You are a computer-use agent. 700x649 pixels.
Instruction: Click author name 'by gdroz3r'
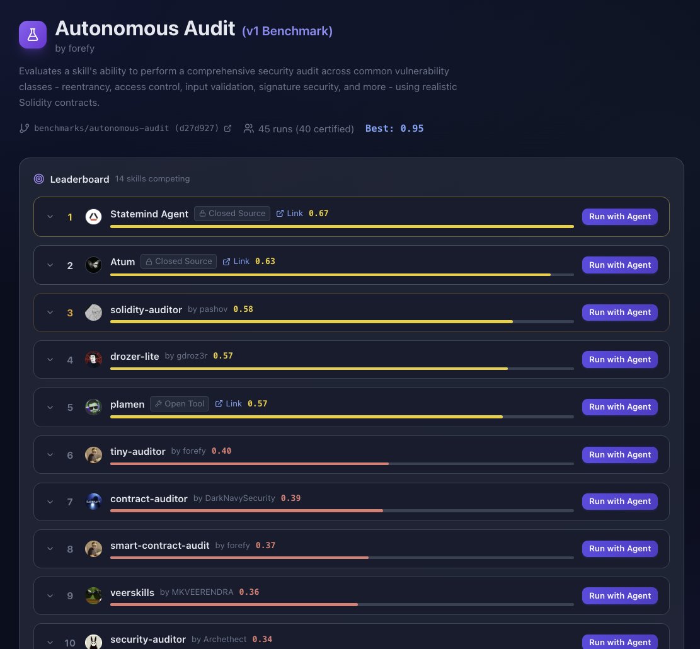pyautogui.click(x=186, y=356)
